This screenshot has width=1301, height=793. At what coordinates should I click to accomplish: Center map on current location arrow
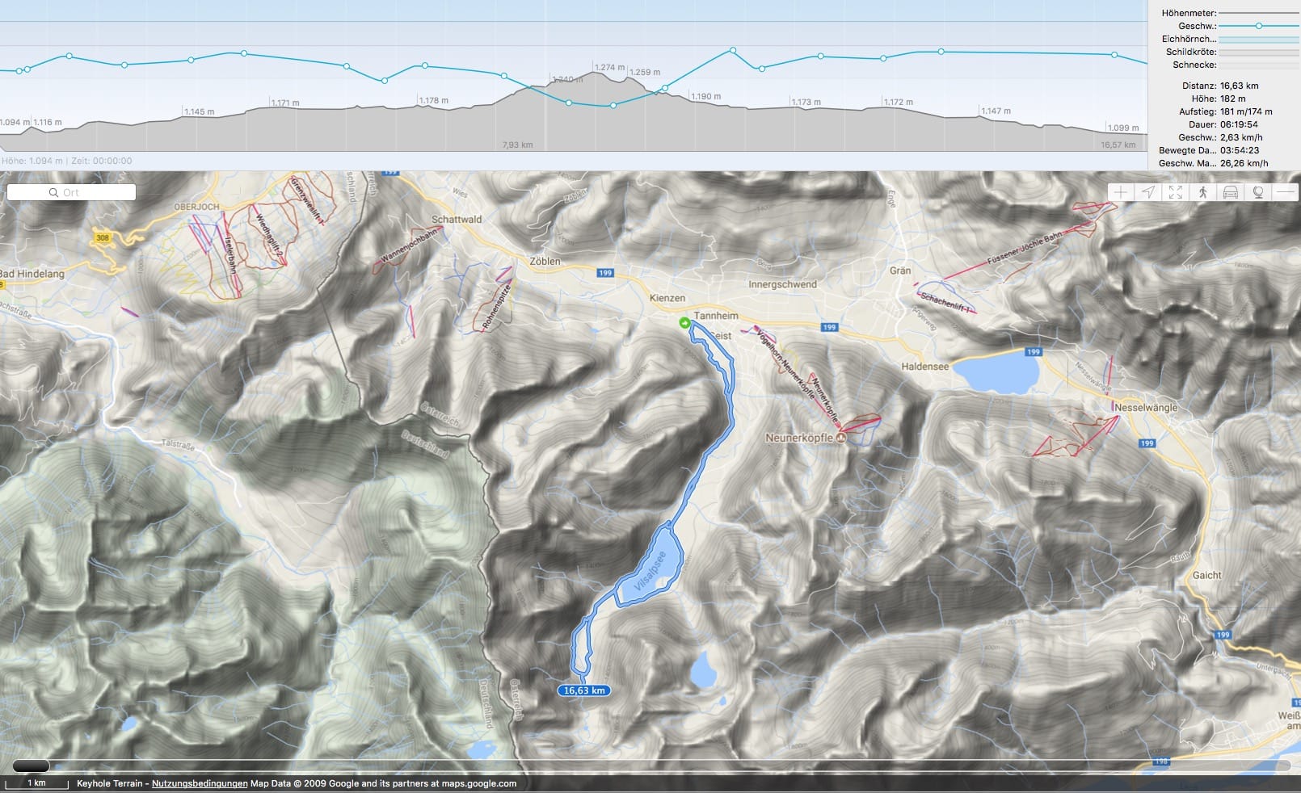pos(1148,192)
